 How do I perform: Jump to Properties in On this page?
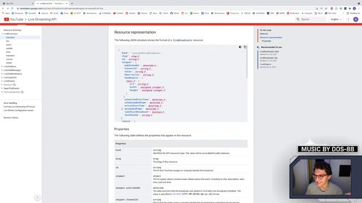click(266, 41)
